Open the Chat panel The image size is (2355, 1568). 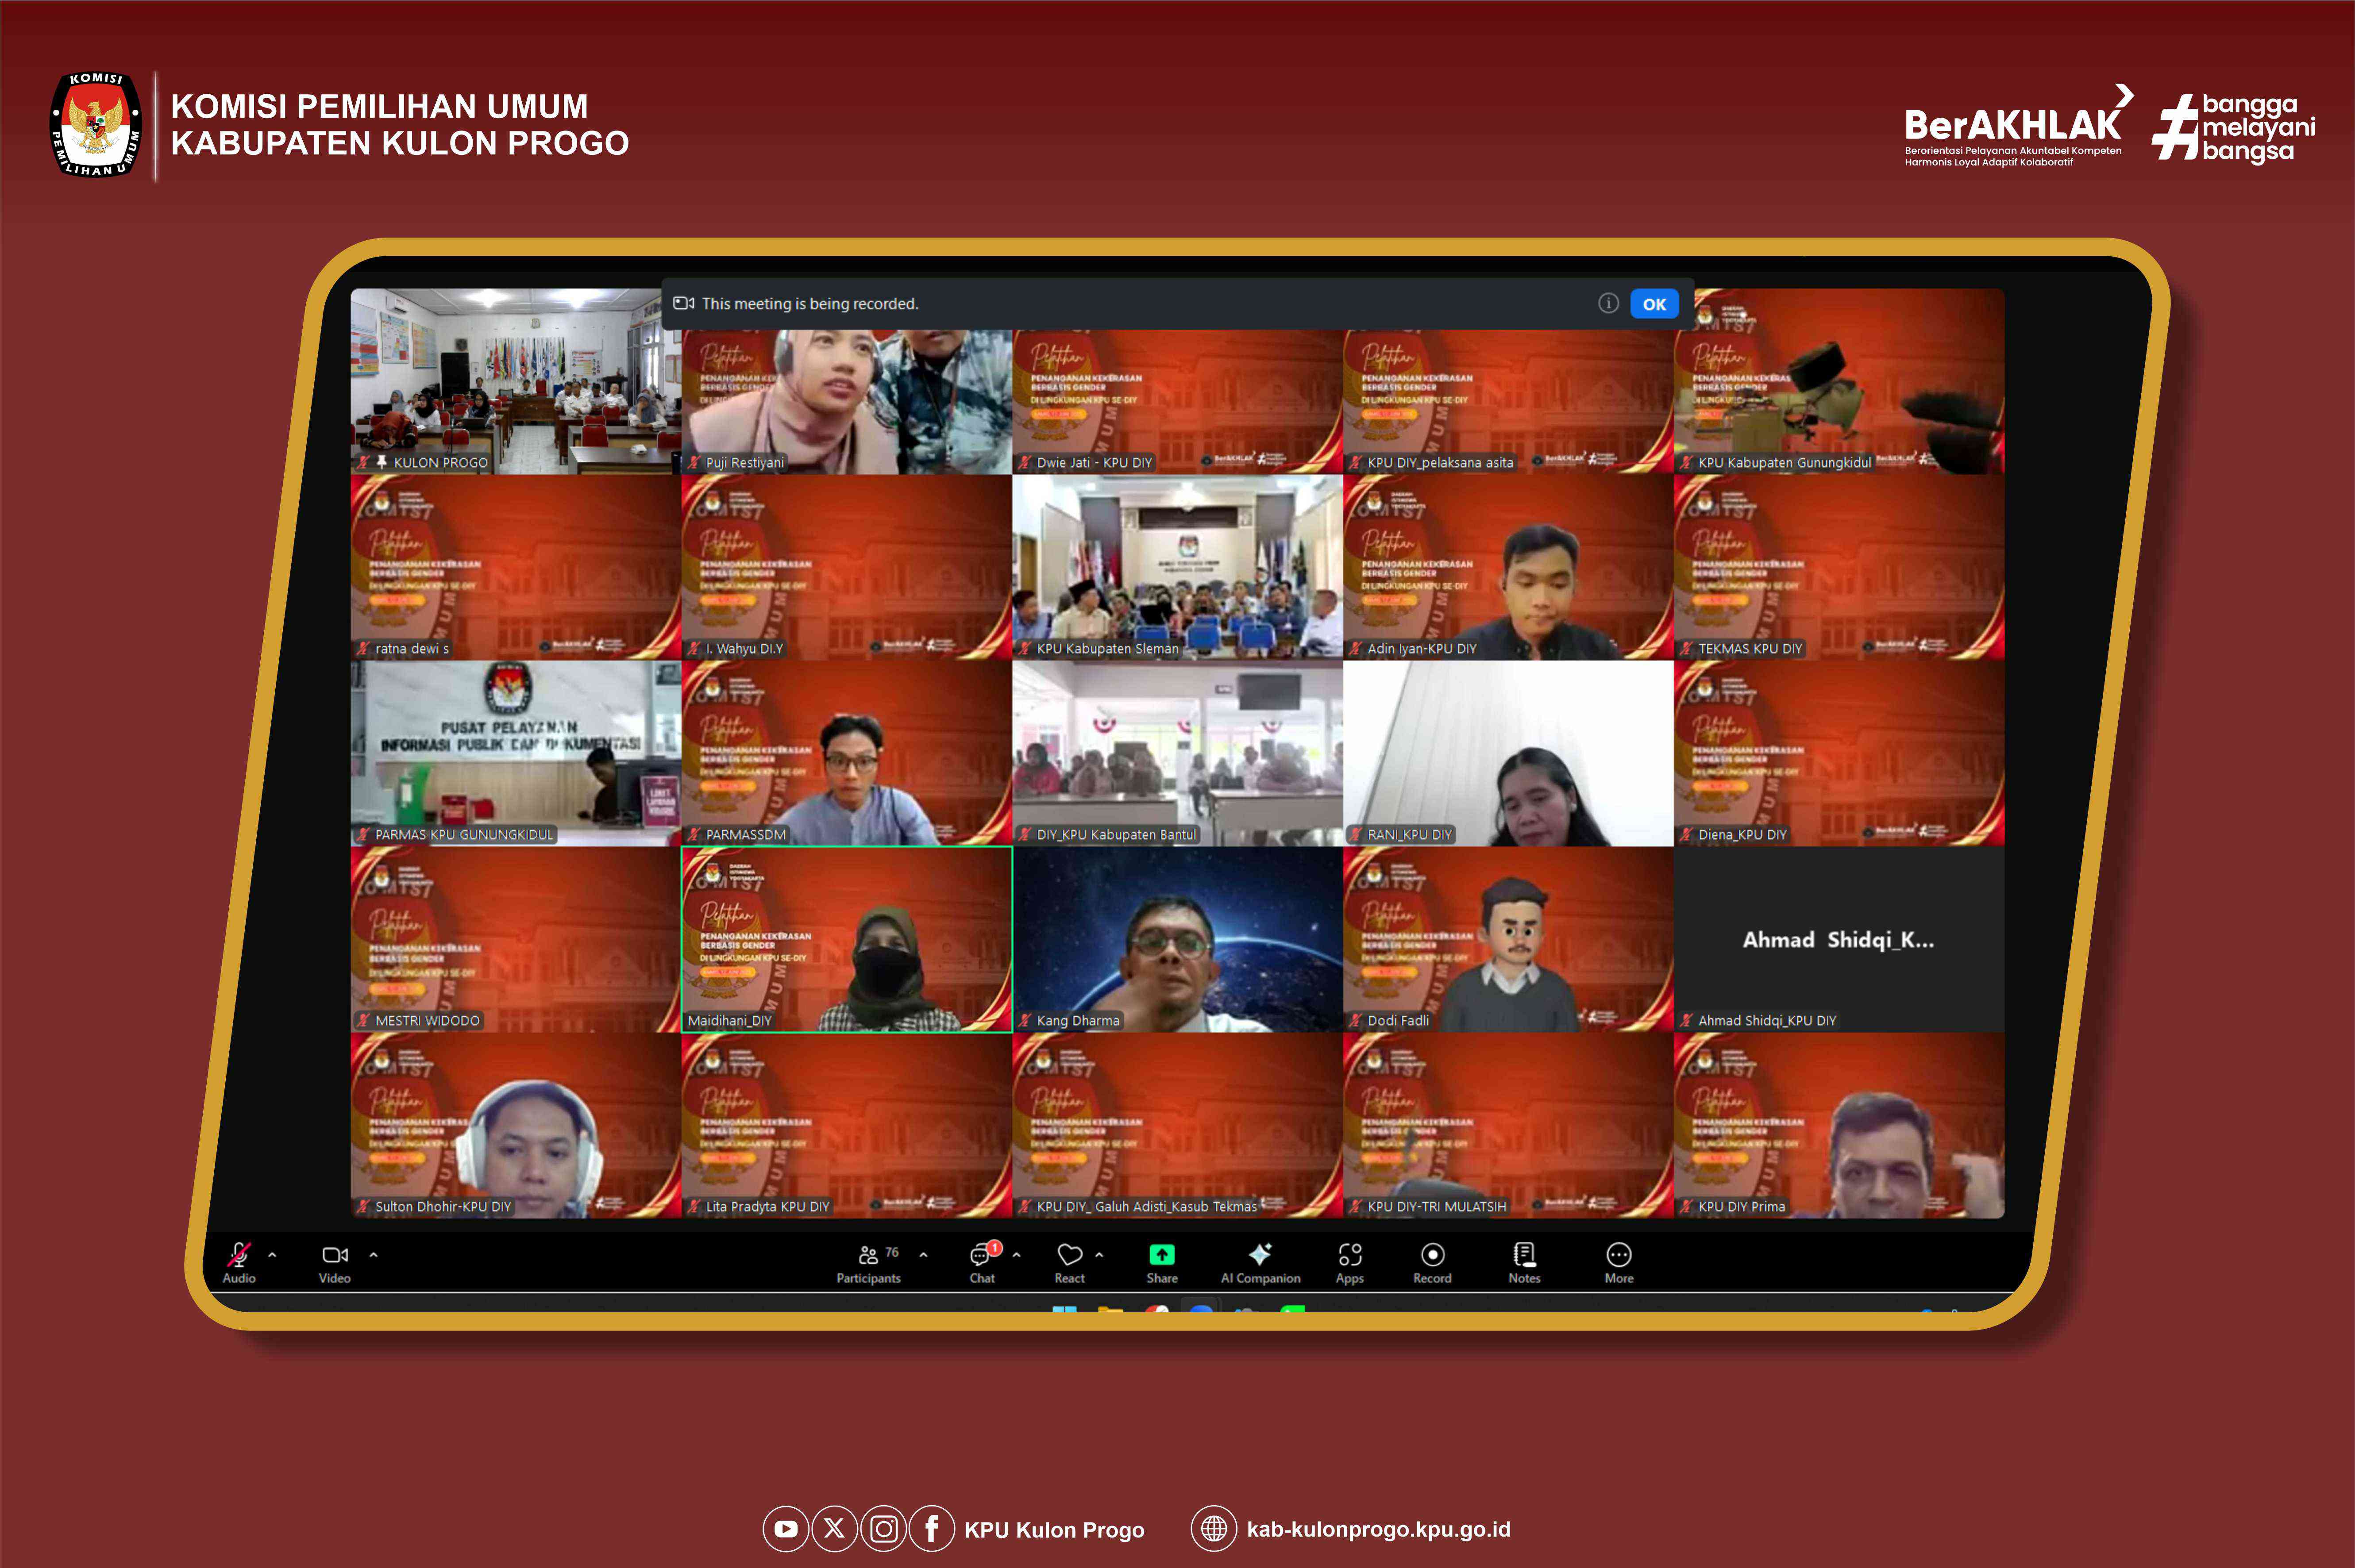981,1255
